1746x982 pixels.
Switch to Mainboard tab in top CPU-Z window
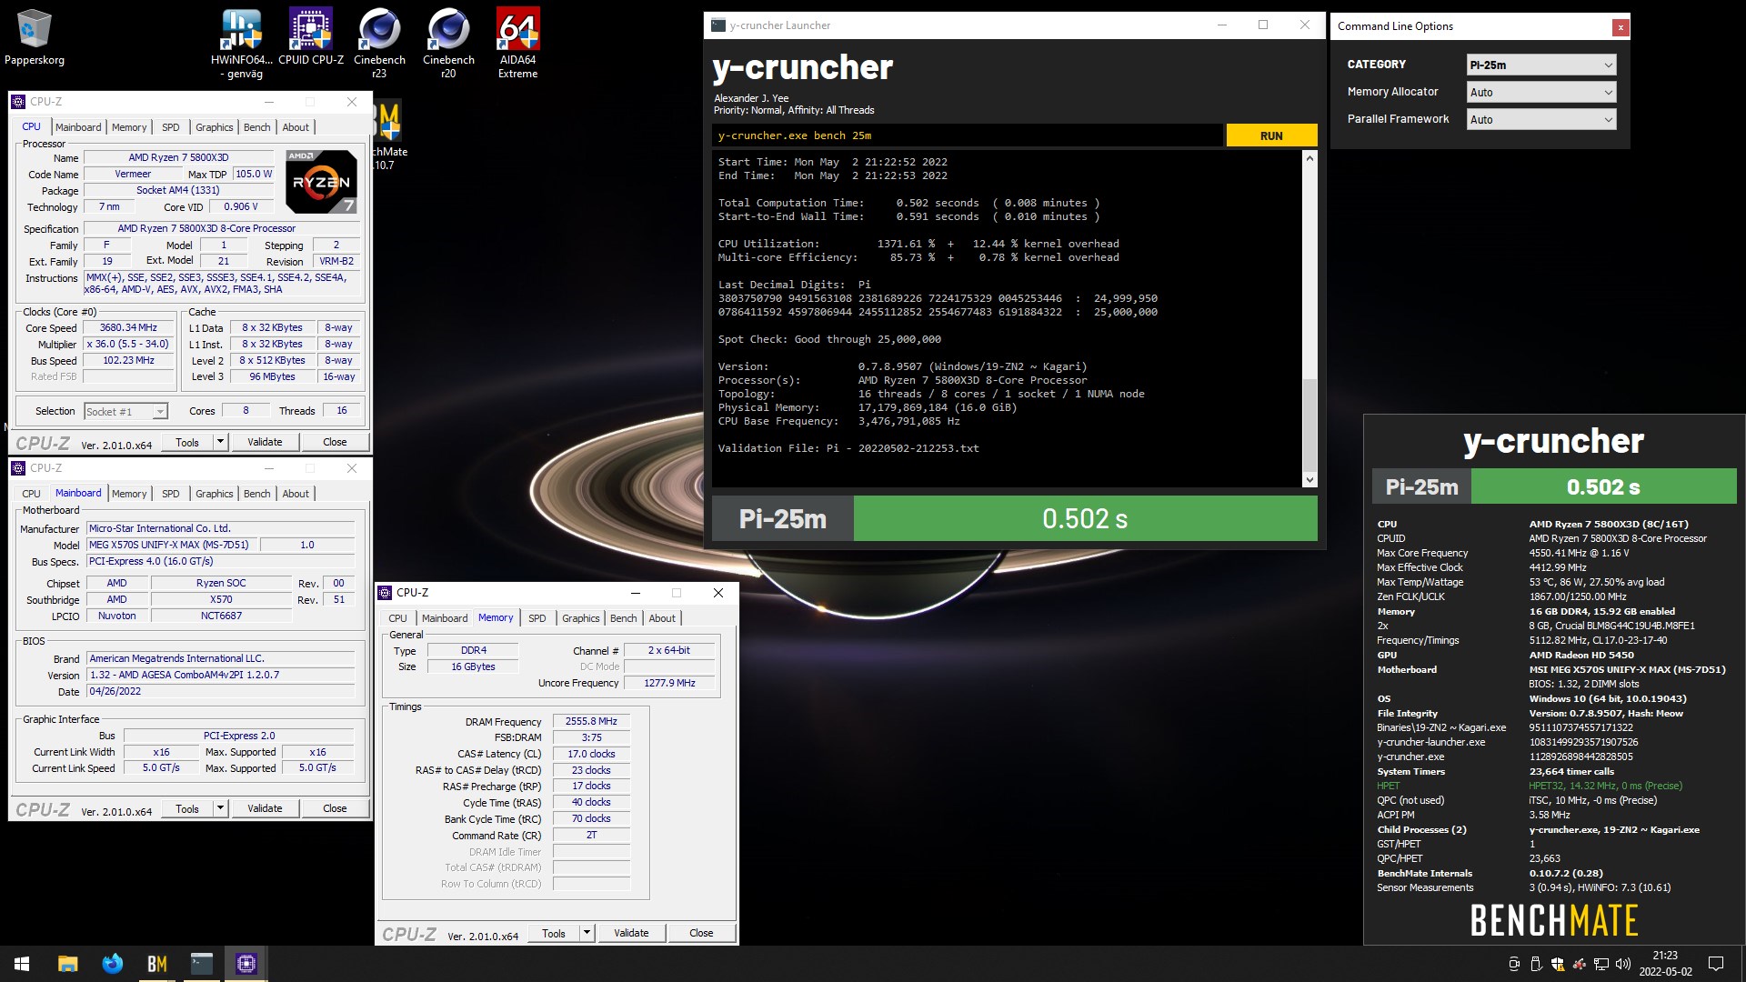(78, 127)
